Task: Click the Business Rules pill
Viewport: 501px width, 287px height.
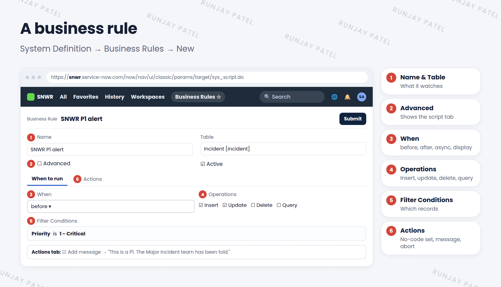Action: pos(198,97)
